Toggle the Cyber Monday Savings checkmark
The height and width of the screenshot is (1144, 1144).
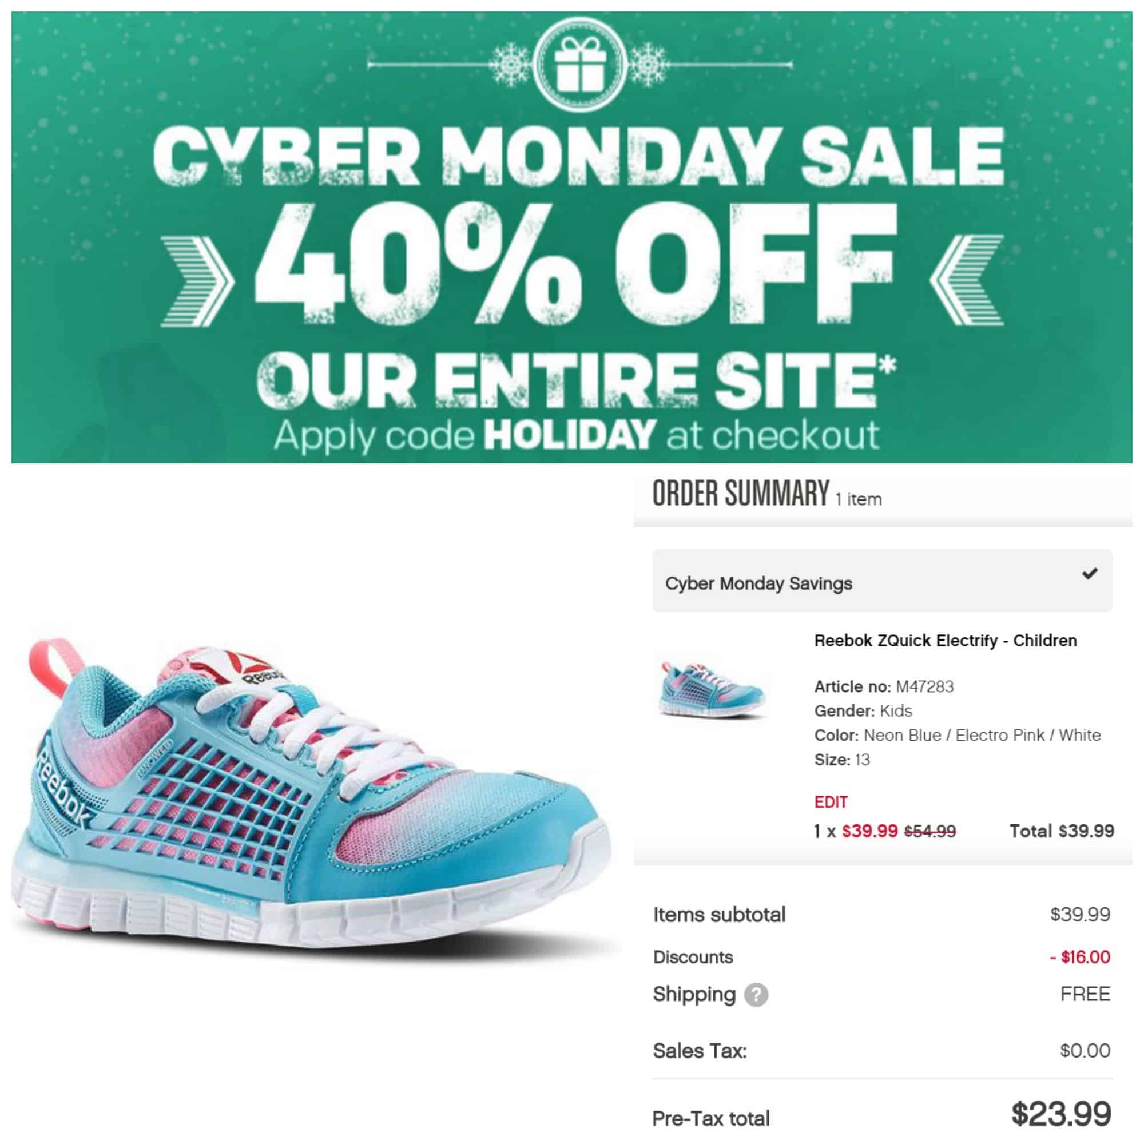[x=1090, y=573]
